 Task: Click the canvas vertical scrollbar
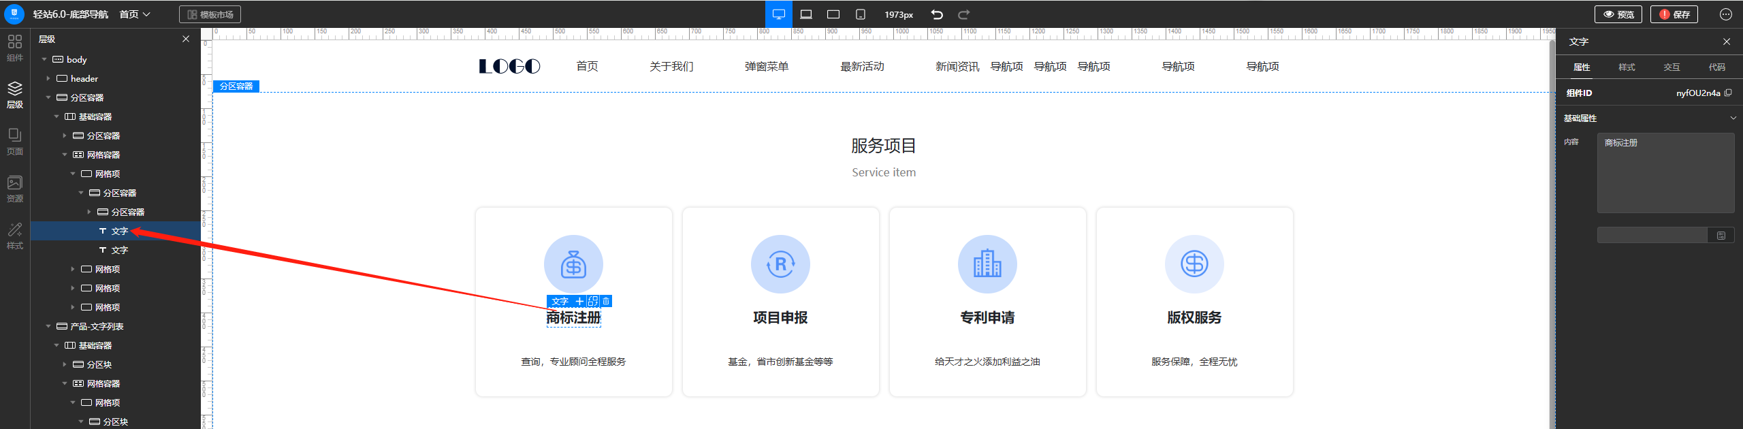coord(1552,234)
